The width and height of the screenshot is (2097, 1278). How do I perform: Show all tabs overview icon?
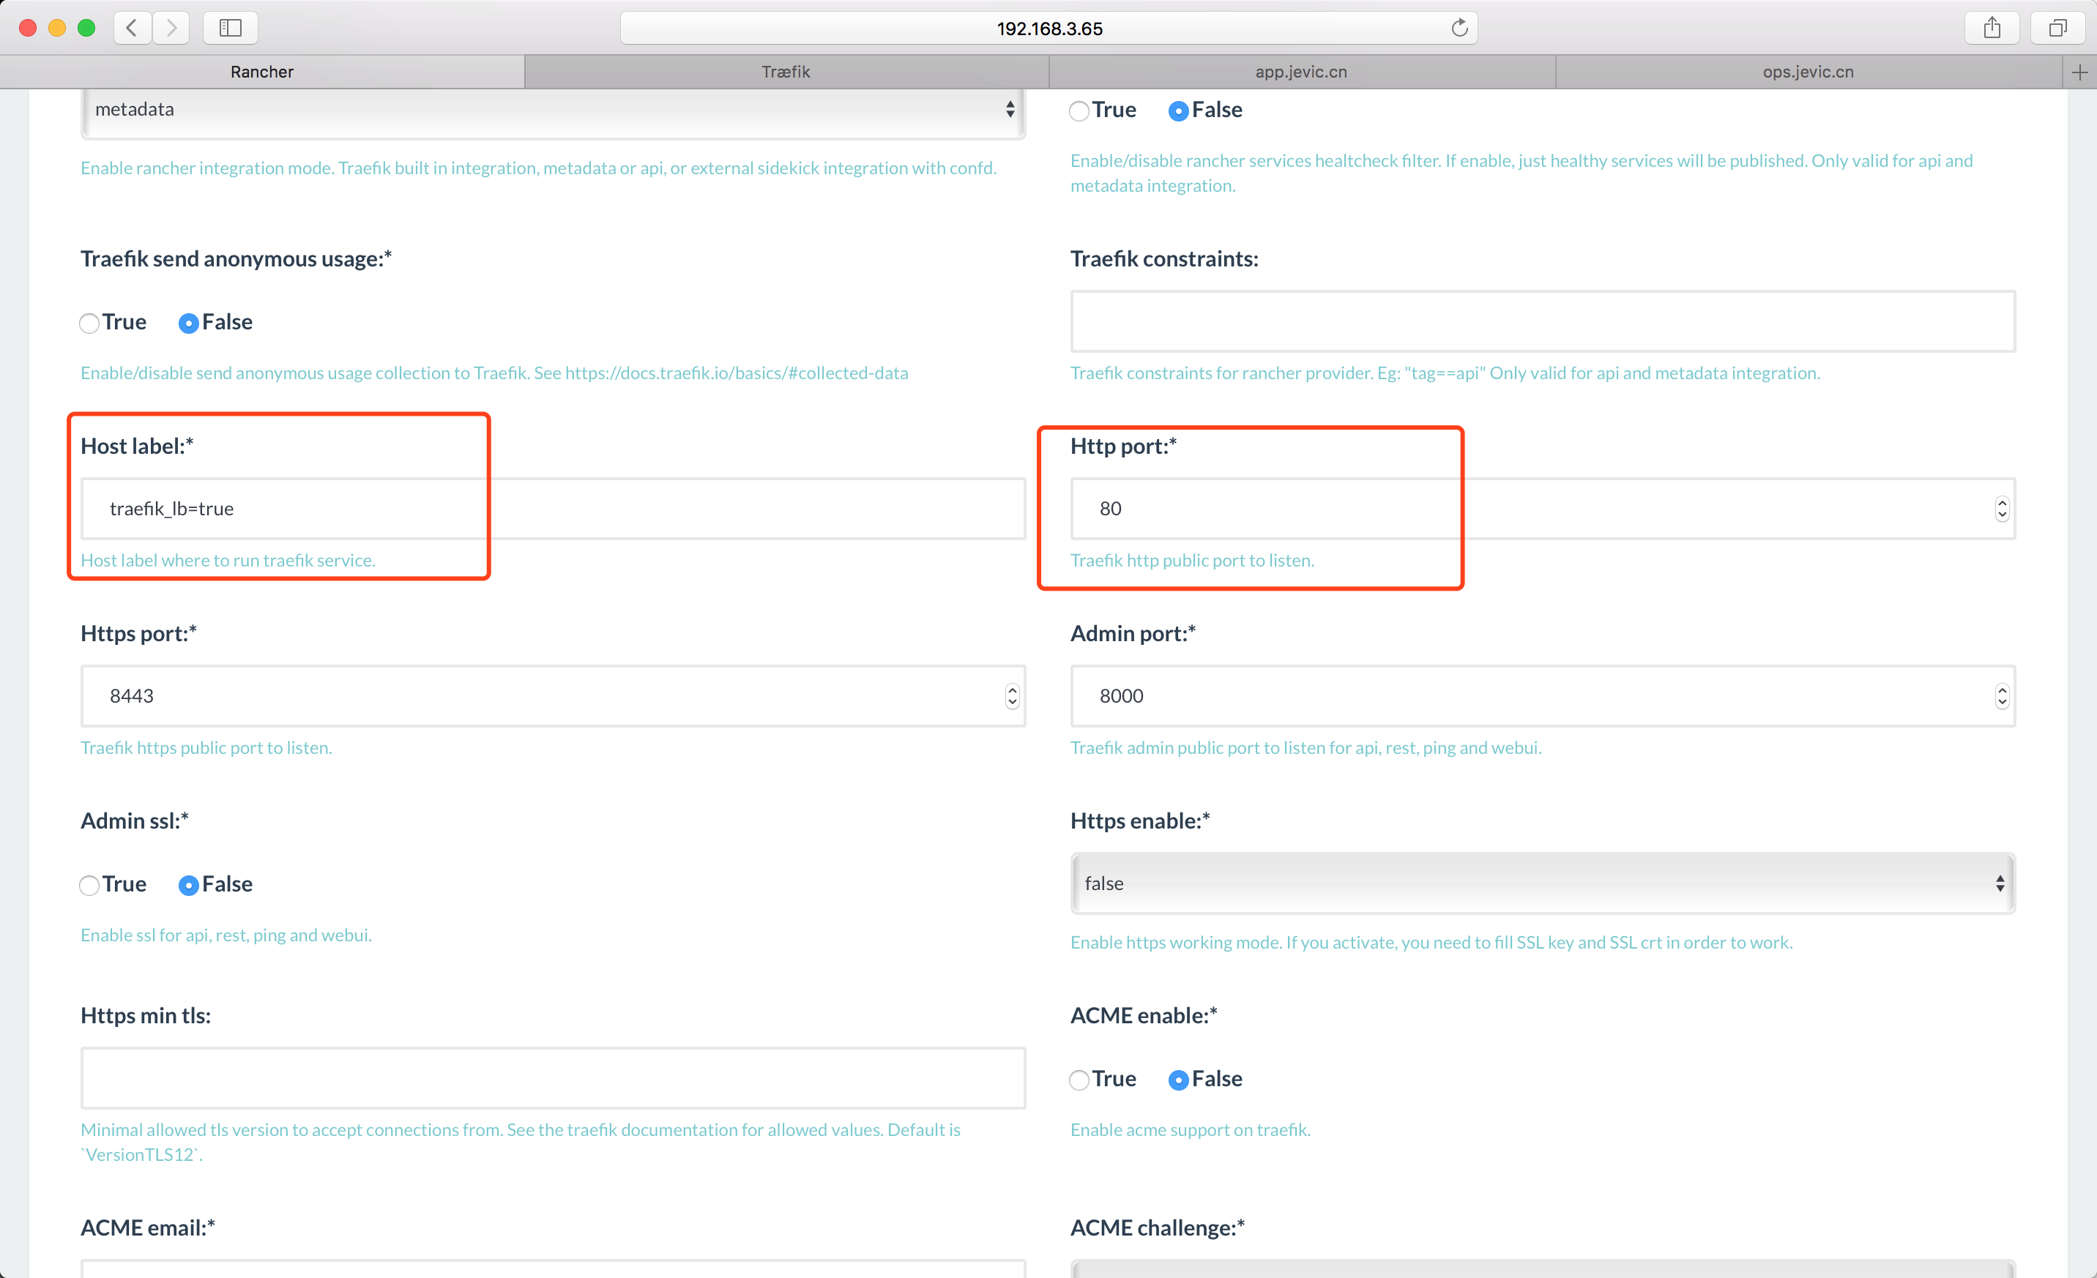pyautogui.click(x=2057, y=28)
